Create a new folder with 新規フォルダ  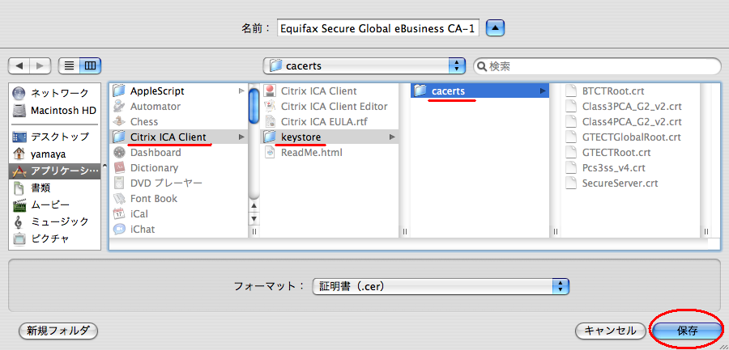coord(58,331)
